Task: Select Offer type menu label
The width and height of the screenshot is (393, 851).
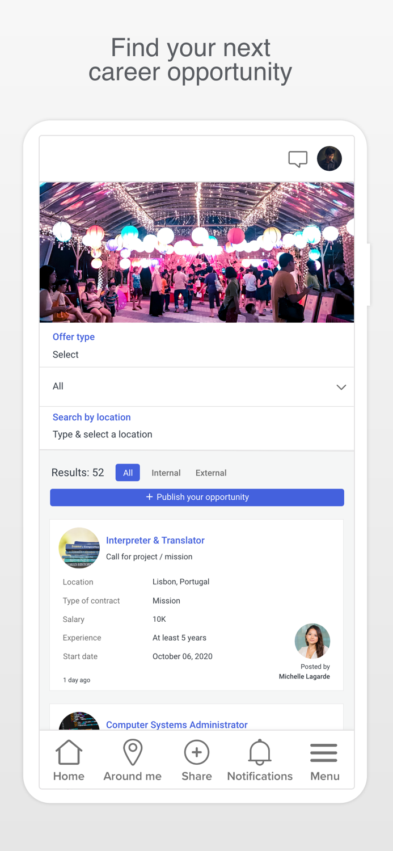Action: tap(73, 336)
